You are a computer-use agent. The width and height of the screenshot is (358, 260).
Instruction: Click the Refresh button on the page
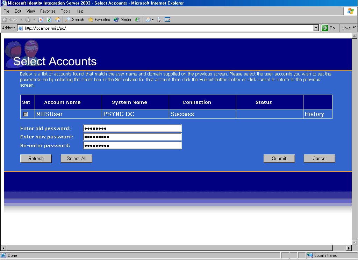[x=36, y=158]
